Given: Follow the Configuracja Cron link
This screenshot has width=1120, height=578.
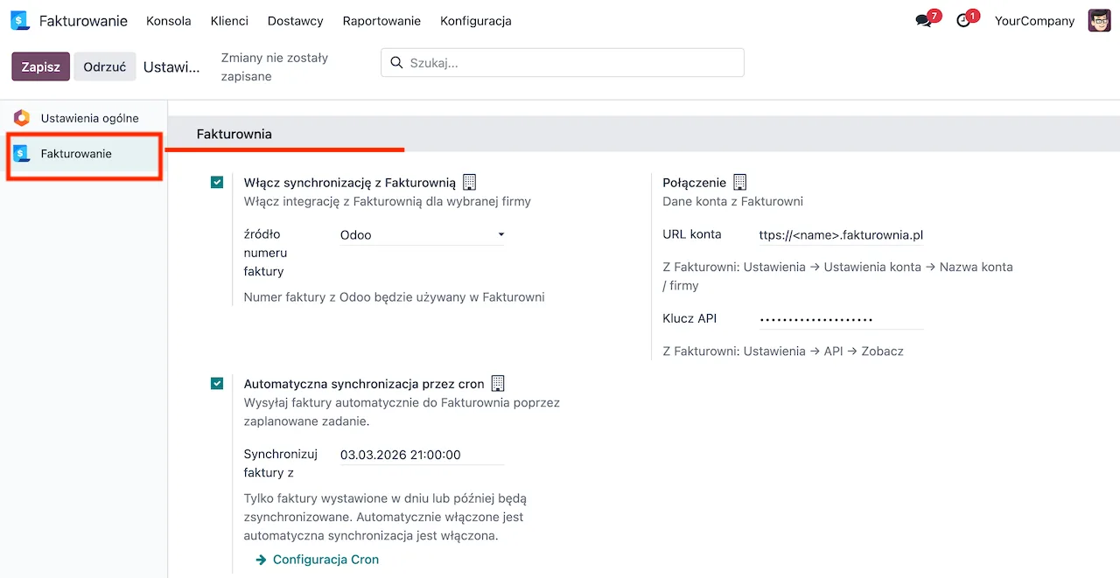Looking at the screenshot, I should pos(325,559).
